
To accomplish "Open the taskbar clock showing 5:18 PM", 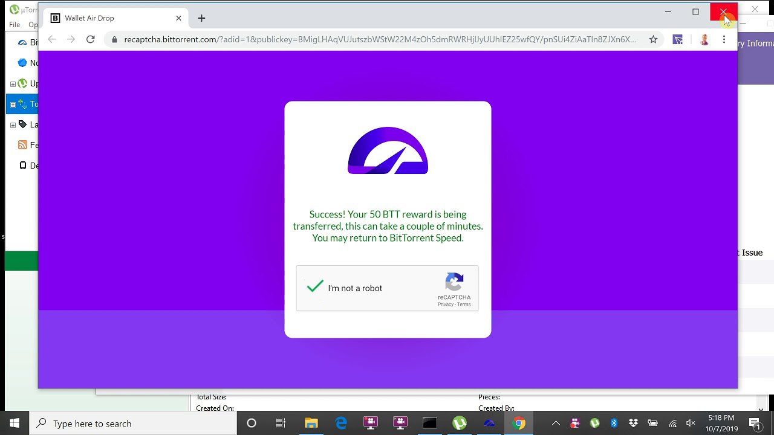I will [721, 423].
